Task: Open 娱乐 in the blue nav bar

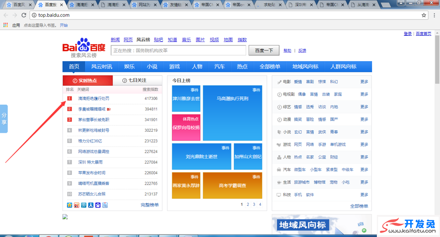Action: pyautogui.click(x=129, y=67)
